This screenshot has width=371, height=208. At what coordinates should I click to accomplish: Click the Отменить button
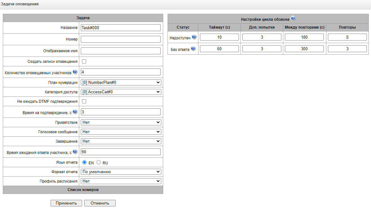pos(100,203)
